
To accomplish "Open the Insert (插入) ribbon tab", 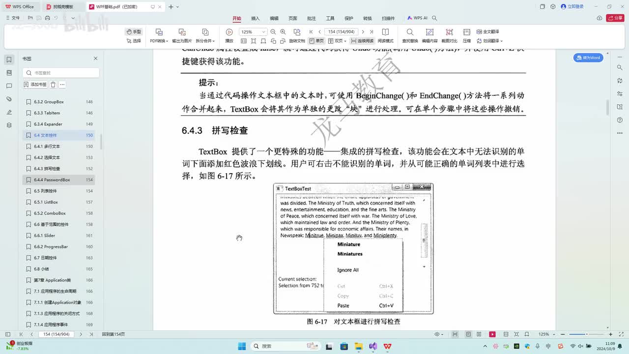I will [x=256, y=18].
